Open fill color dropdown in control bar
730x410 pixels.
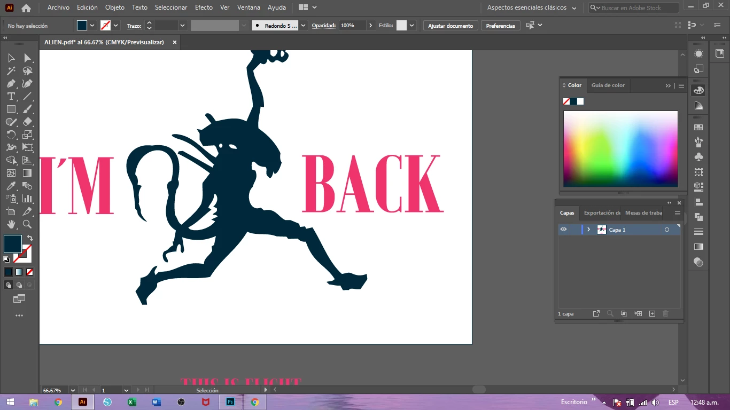pyautogui.click(x=92, y=26)
